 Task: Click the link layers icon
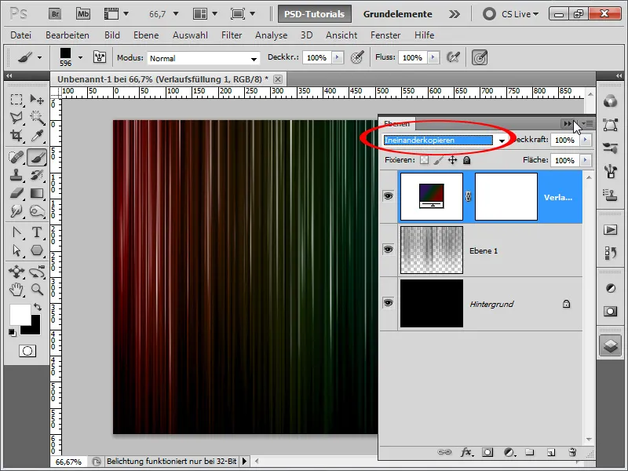point(444,452)
